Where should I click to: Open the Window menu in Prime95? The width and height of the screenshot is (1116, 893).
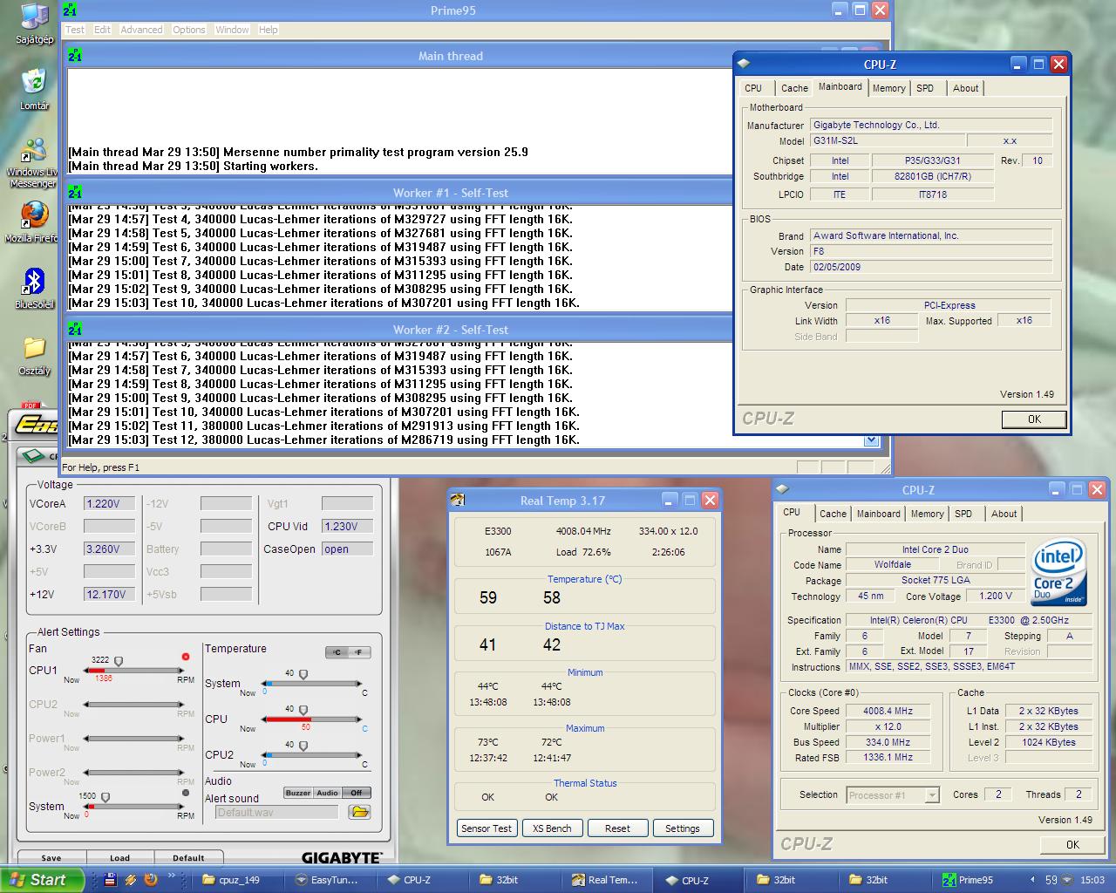coord(232,30)
